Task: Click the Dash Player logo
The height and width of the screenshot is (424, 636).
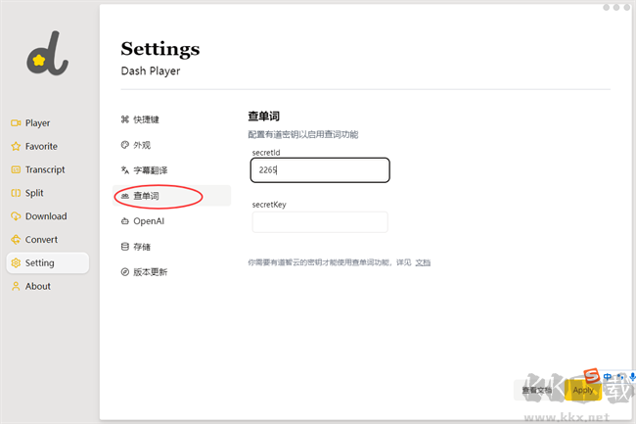Action: 48,53
